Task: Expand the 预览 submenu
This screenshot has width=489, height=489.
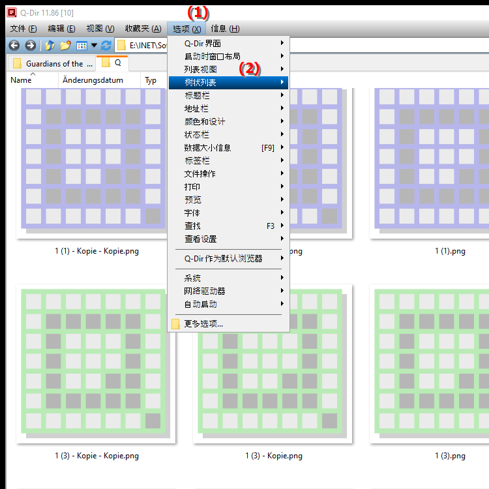Action: click(x=228, y=200)
